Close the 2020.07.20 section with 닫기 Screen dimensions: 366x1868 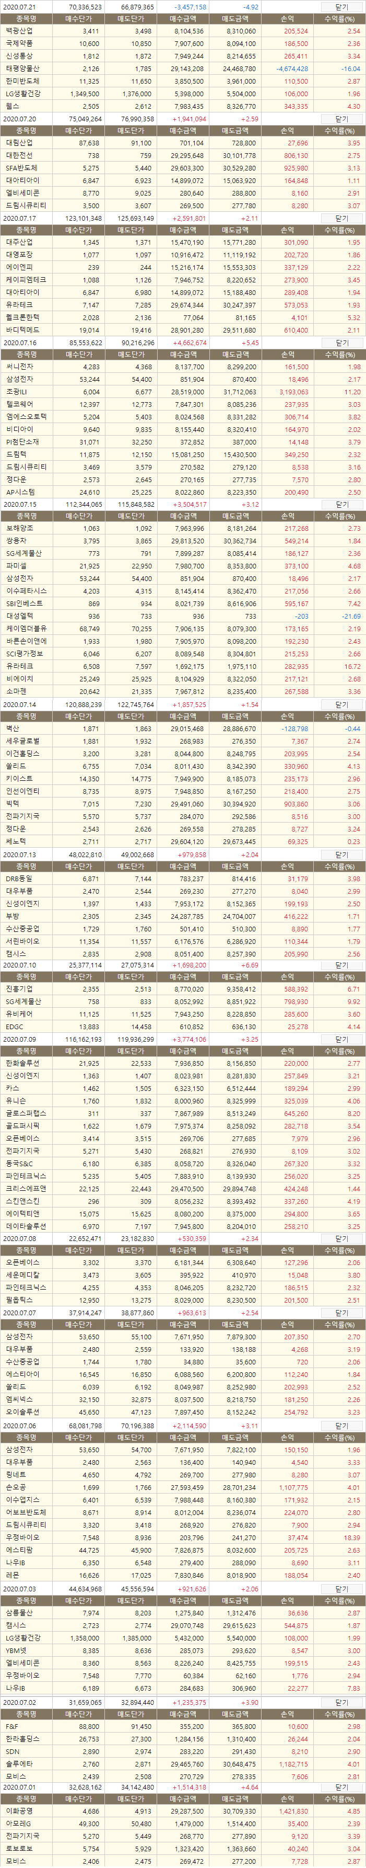(x=341, y=119)
